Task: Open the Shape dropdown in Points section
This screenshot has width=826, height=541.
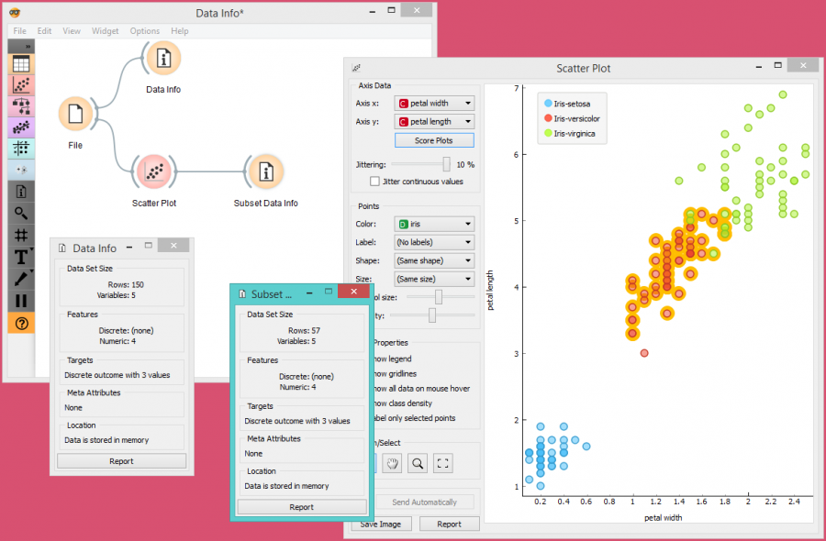Action: tap(433, 260)
